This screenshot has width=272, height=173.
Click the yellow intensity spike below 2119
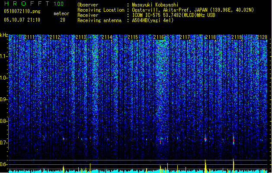point(234,166)
